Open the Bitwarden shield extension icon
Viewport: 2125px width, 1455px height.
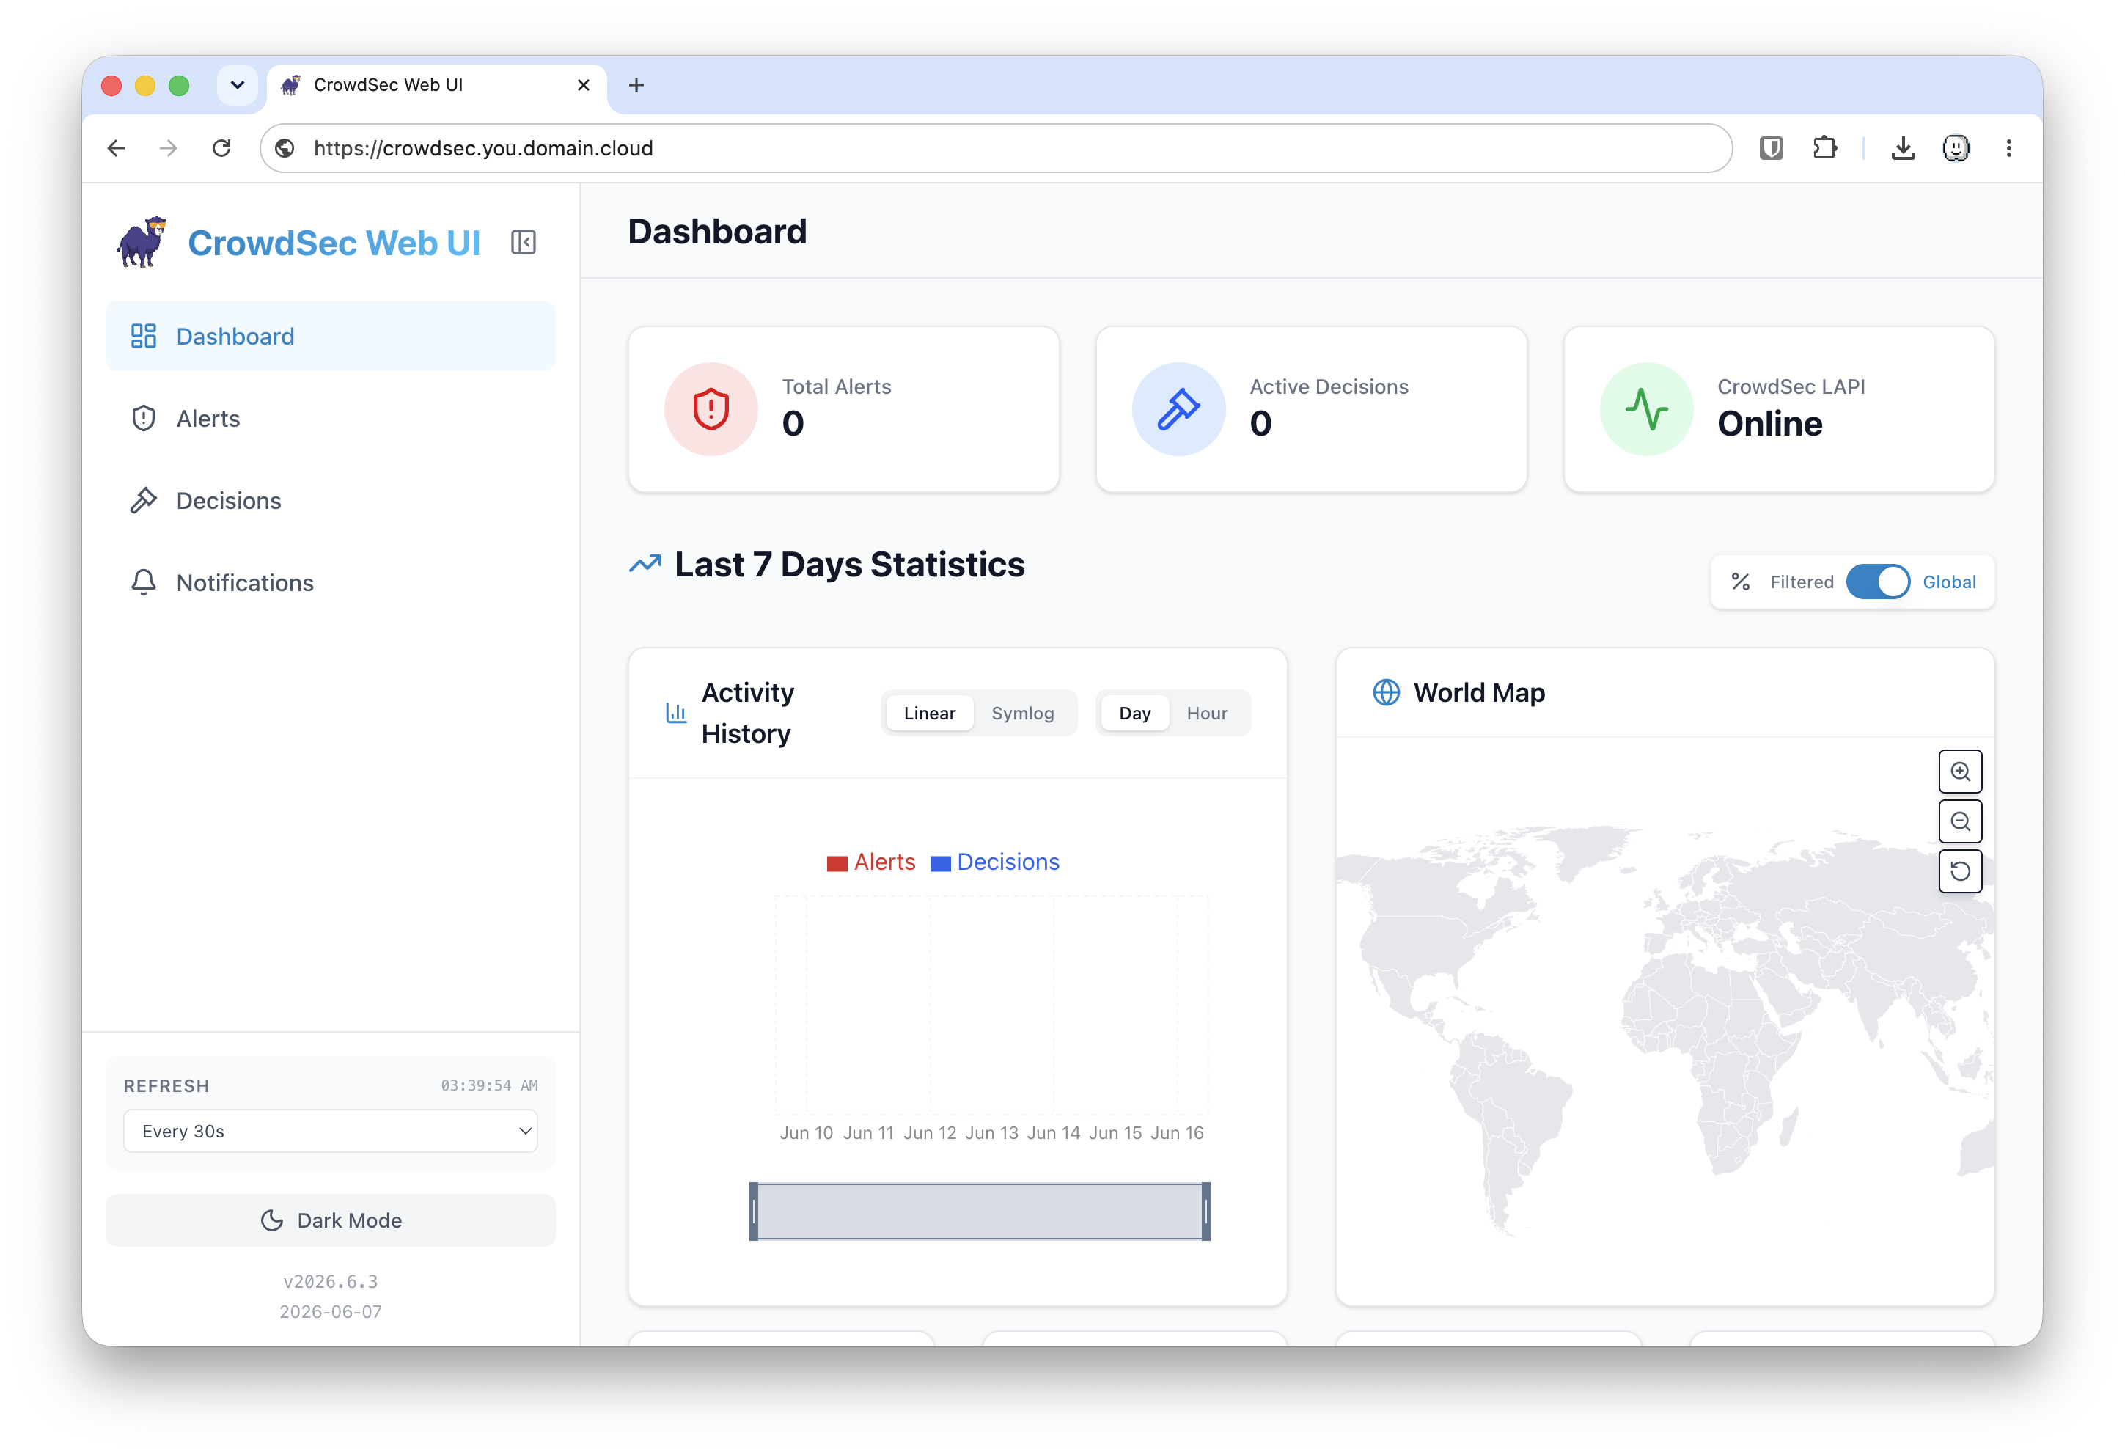(1771, 148)
